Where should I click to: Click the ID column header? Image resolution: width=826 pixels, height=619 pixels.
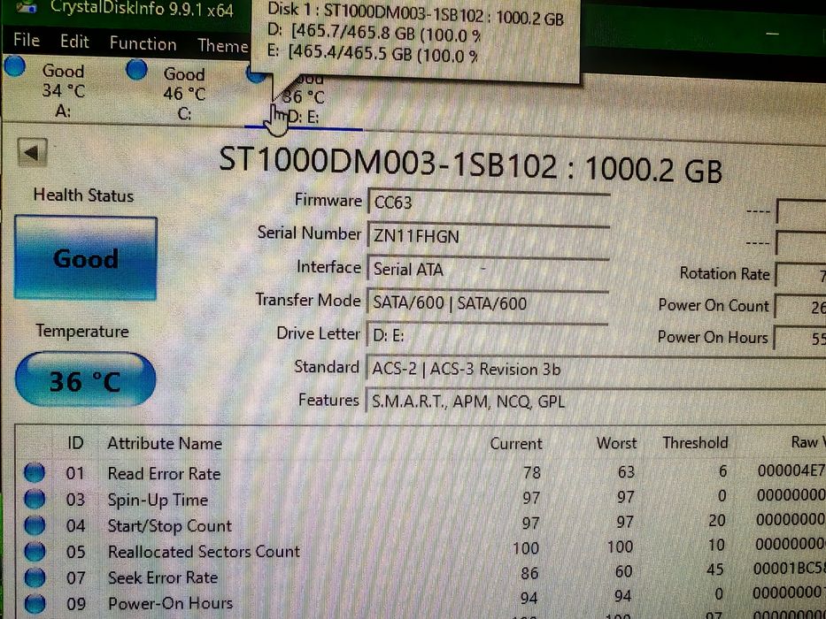coord(75,443)
